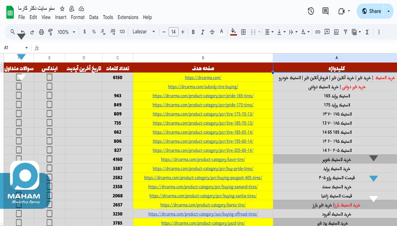Increase decimal places
Screen dimensions: 397x226
(x=112, y=32)
